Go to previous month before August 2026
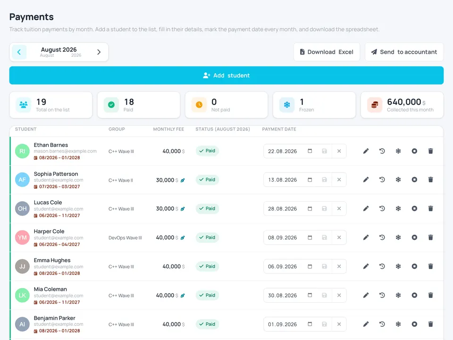 tap(19, 52)
